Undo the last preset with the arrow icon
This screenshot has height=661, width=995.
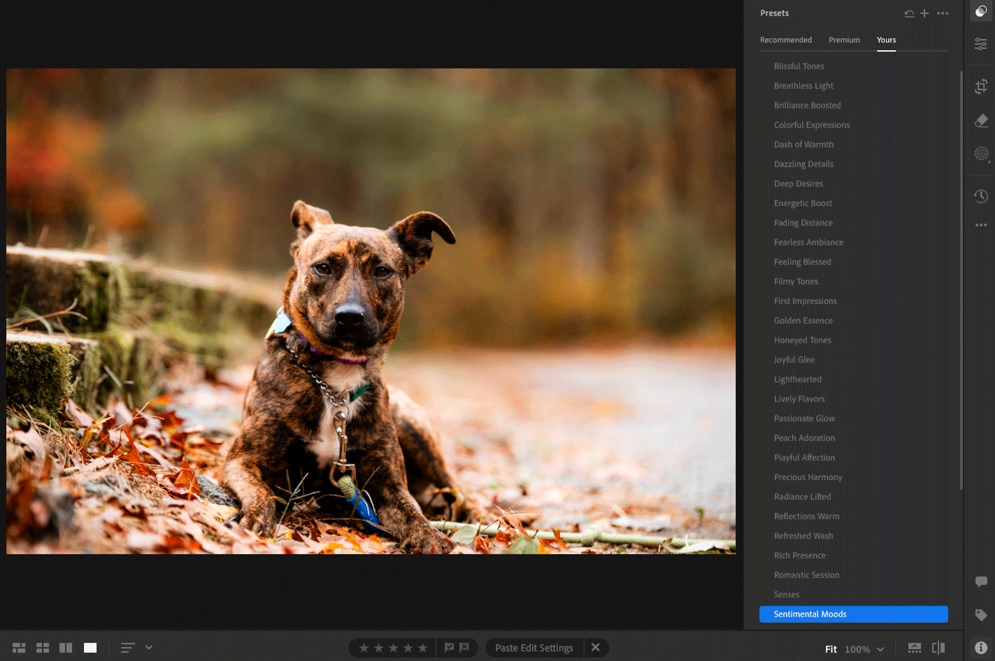pos(909,13)
